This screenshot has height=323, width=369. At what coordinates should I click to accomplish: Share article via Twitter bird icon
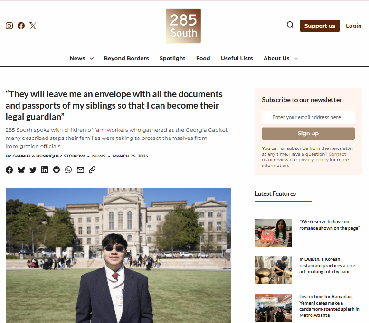[33, 170]
